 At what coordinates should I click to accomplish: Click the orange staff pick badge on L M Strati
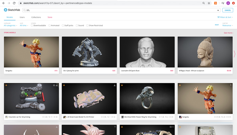64,85
